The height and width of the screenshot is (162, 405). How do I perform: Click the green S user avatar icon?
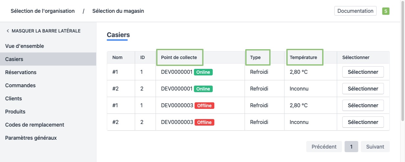point(386,11)
